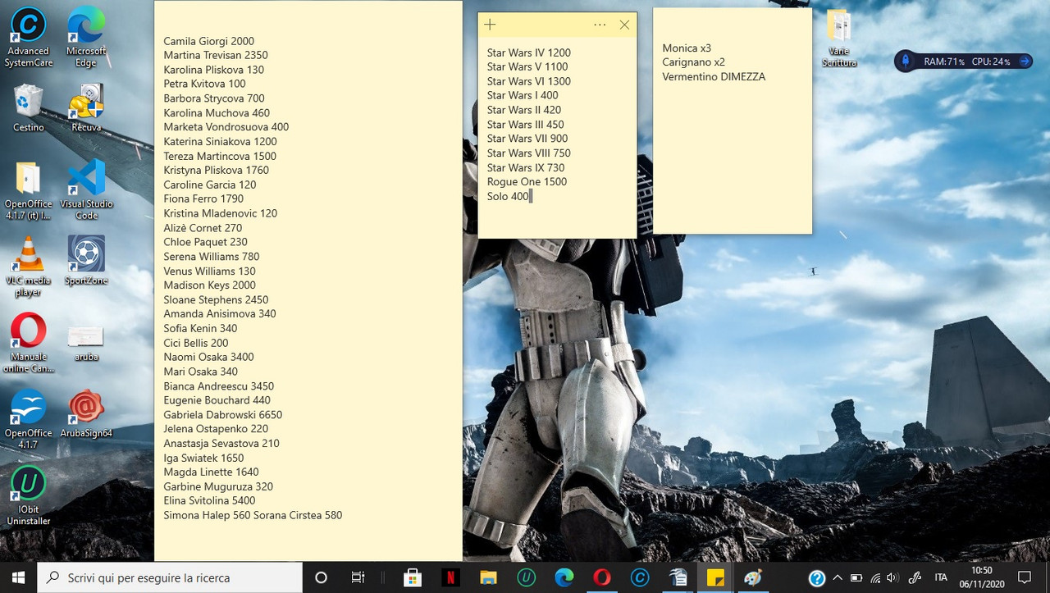1050x593 pixels.
Task: Select the OpenOffice 4.1.7 (it) folder icon
Action: (x=28, y=190)
